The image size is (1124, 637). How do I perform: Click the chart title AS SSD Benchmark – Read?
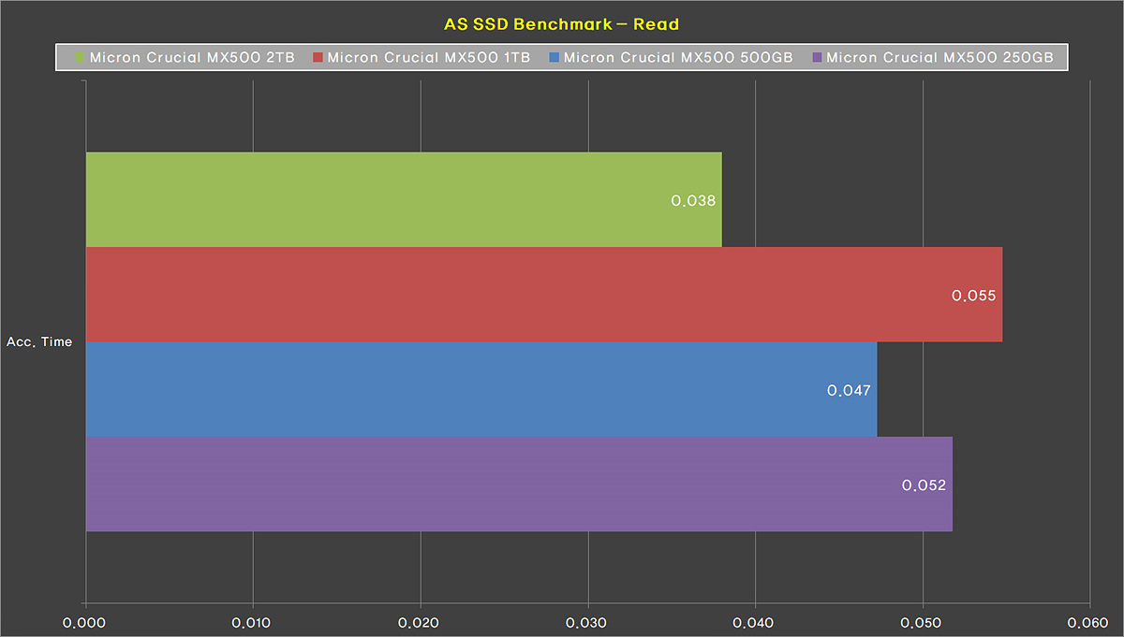(562, 23)
